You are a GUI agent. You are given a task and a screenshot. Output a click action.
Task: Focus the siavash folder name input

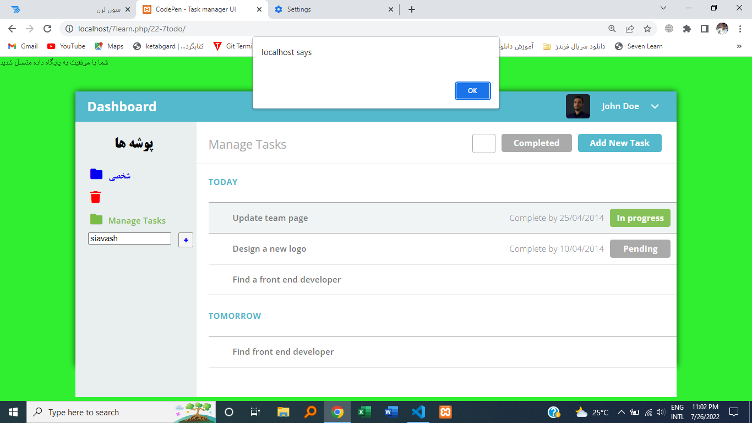tap(129, 238)
